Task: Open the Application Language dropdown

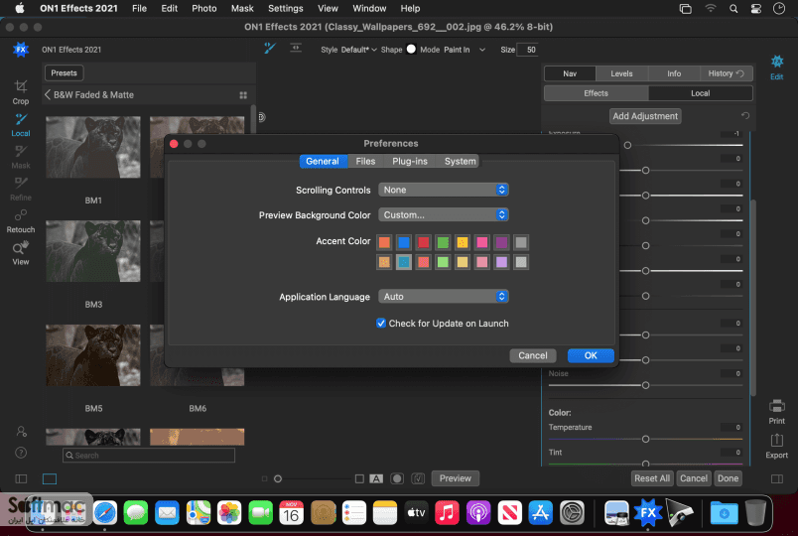Action: pyautogui.click(x=444, y=296)
